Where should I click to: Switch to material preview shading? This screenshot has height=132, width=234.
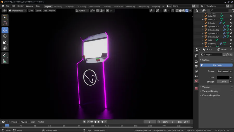pos(184,11)
